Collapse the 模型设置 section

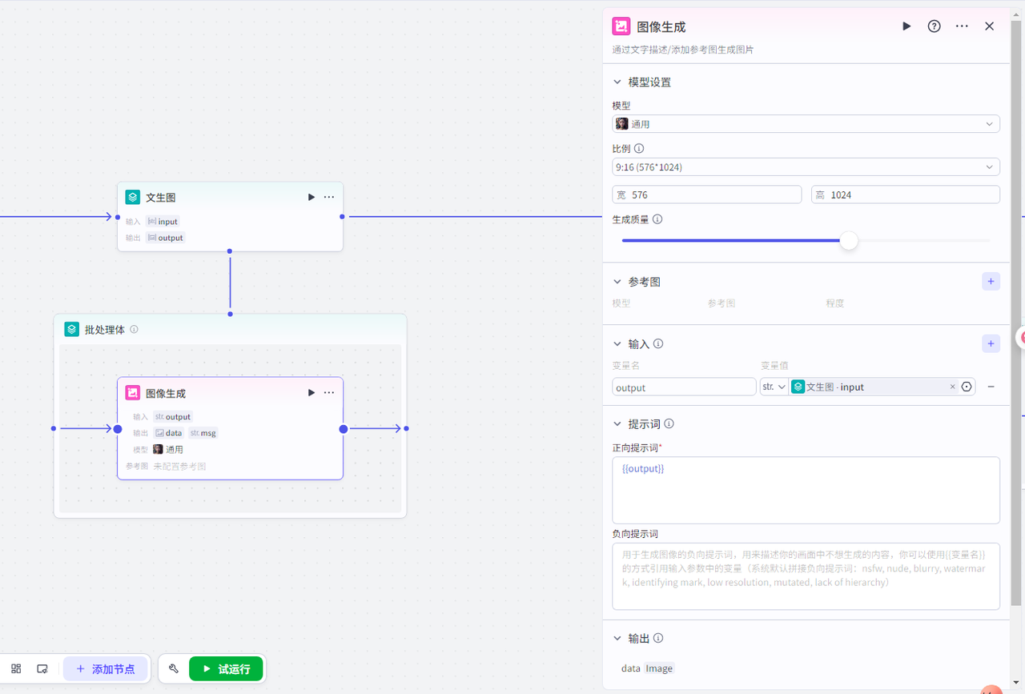point(617,82)
